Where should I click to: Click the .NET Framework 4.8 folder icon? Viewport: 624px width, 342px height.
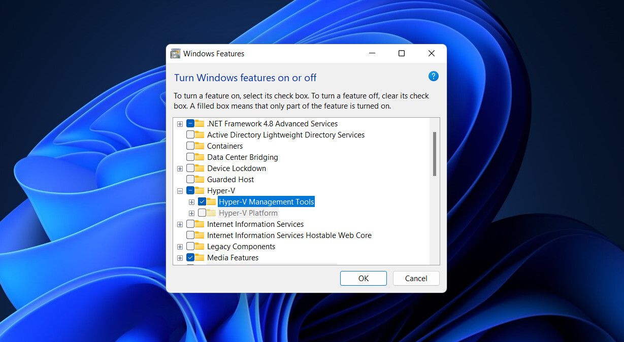pyautogui.click(x=199, y=123)
